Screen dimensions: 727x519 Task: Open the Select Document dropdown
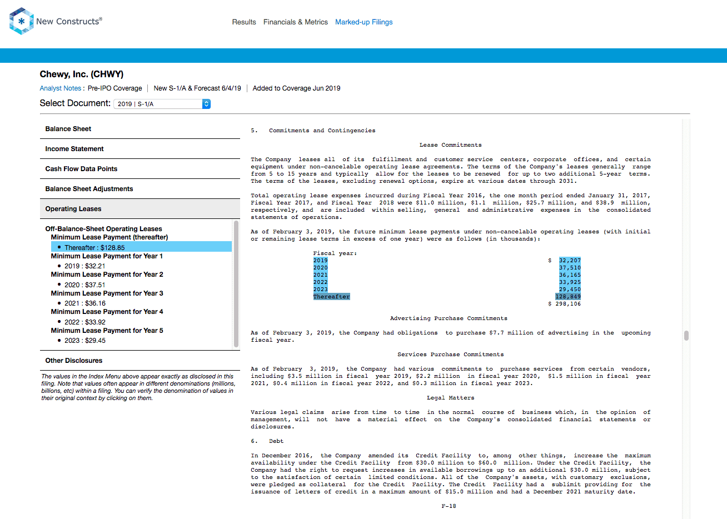[162, 104]
